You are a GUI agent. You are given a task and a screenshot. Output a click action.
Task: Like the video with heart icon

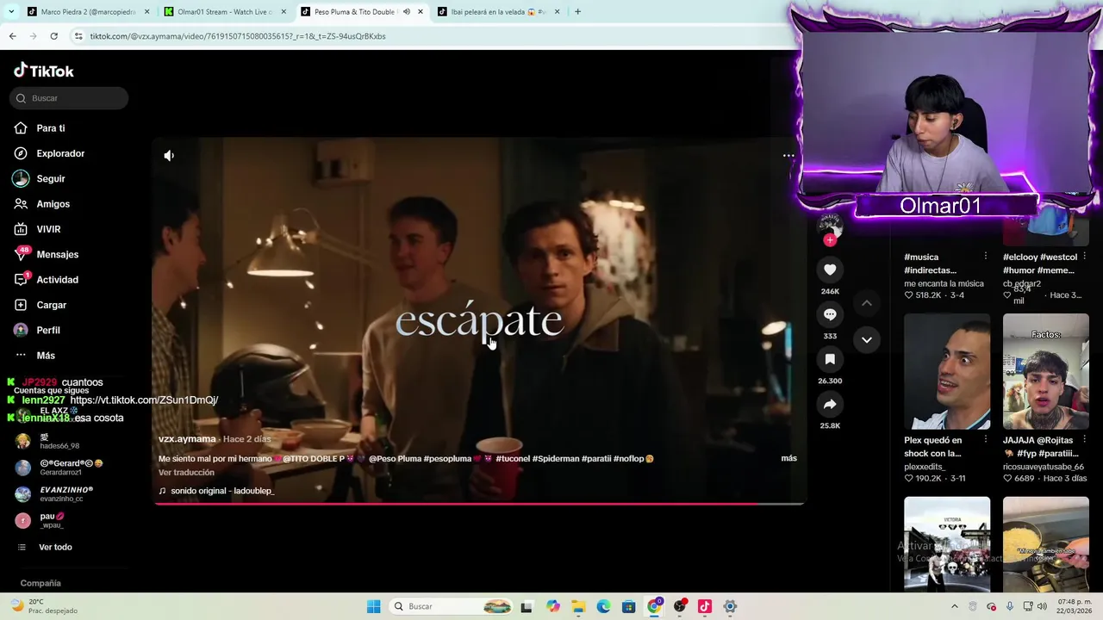(830, 270)
